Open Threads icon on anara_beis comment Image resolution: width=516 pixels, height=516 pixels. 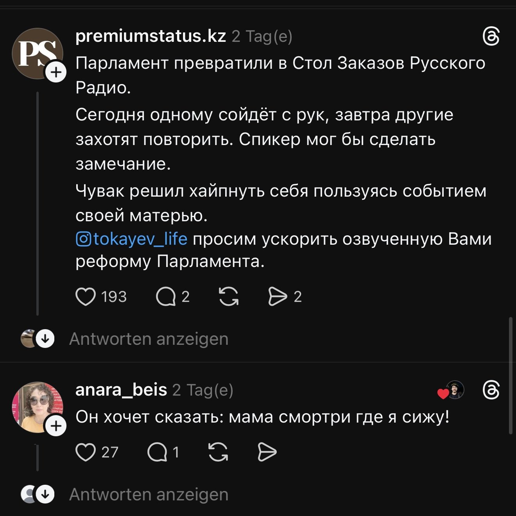tap(491, 390)
